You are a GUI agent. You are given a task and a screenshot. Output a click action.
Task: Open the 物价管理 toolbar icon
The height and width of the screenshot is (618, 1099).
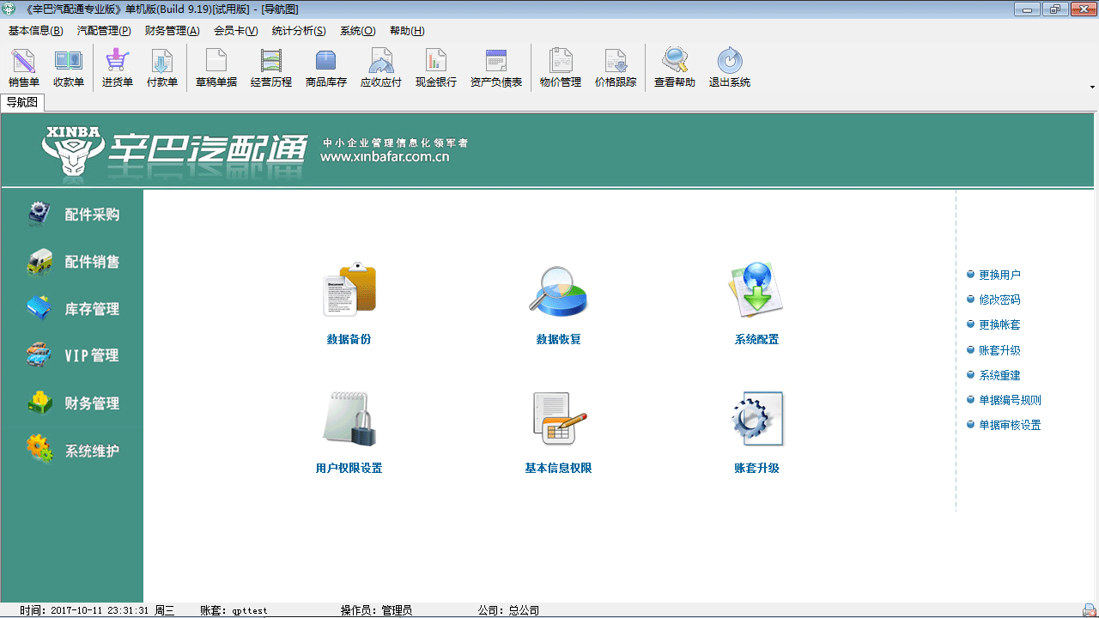(x=561, y=68)
